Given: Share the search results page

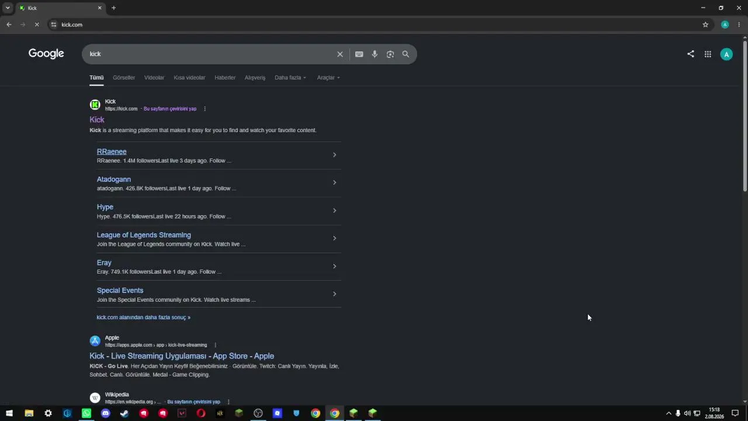Looking at the screenshot, I should point(691,54).
